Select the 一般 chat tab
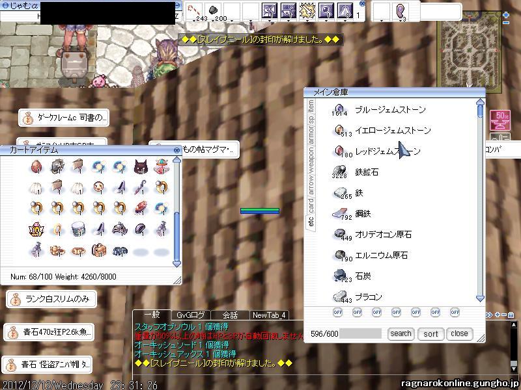Image resolution: width=521 pixels, height=390 pixels. (152, 315)
